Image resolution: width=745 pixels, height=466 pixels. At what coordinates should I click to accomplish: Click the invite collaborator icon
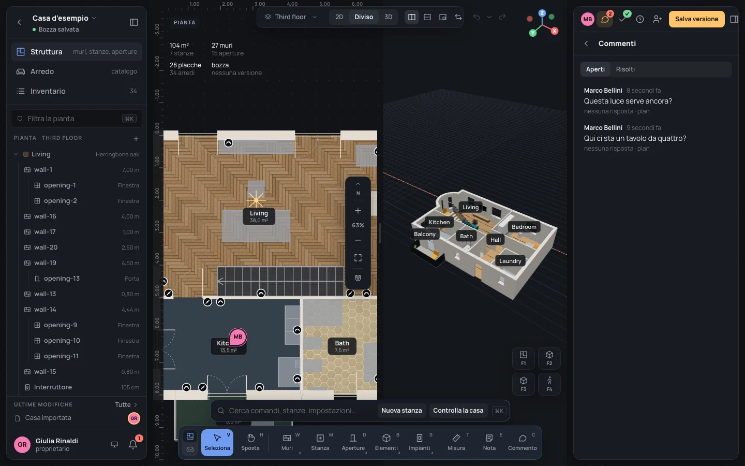657,19
